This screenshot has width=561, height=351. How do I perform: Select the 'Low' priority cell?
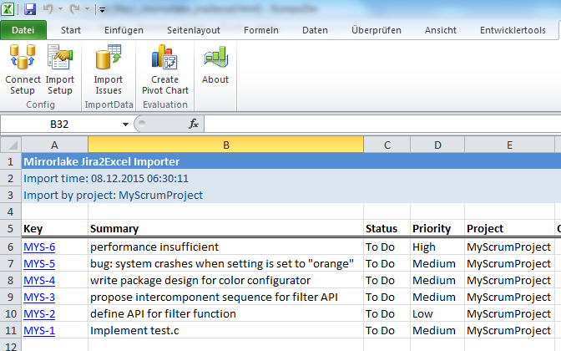pos(437,314)
